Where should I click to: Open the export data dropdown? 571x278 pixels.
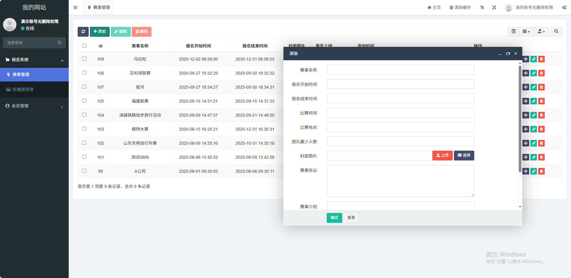[x=541, y=32]
